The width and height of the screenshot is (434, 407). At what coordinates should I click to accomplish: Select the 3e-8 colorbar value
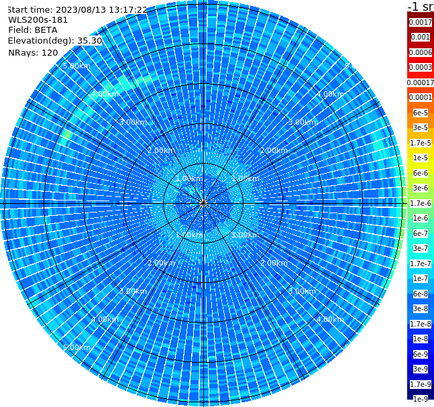(x=421, y=308)
